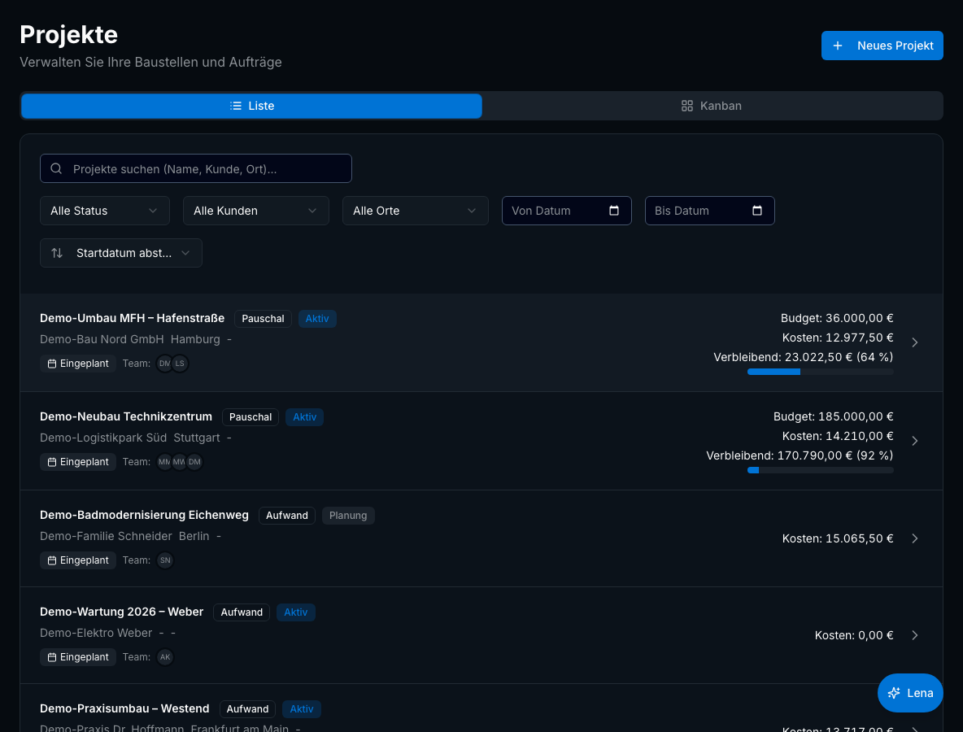Image resolution: width=963 pixels, height=732 pixels.
Task: Click Aufwand badge on Praxisumbau Westend
Action: point(247,709)
